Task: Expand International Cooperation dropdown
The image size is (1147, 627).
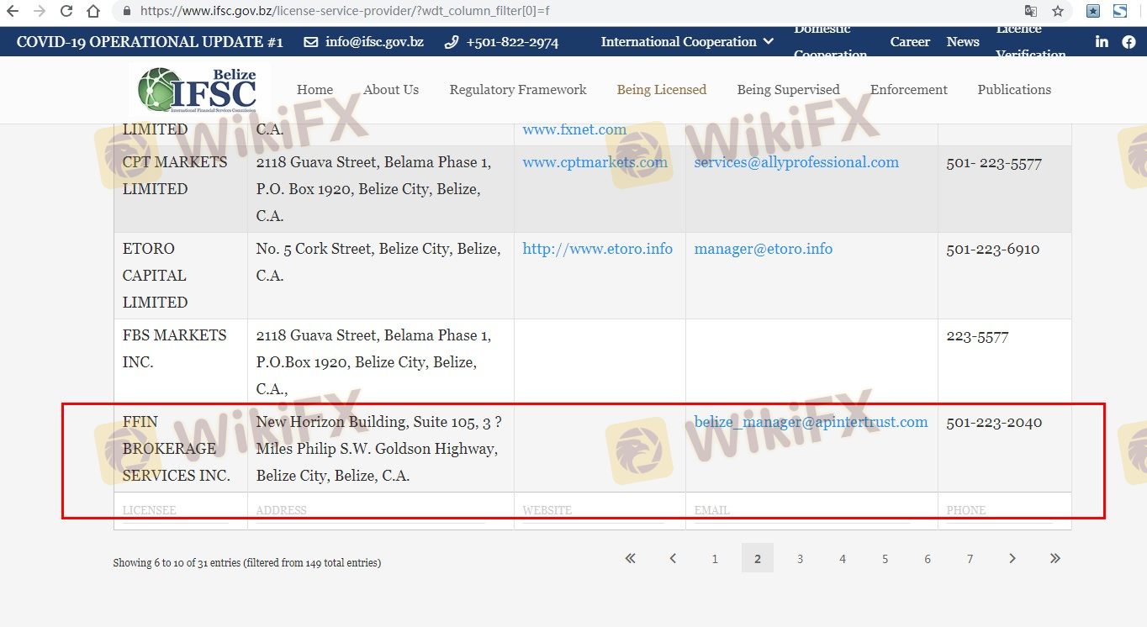Action: point(687,42)
